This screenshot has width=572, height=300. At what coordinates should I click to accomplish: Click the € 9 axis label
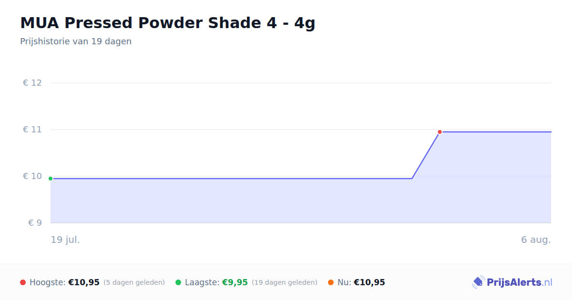point(35,223)
